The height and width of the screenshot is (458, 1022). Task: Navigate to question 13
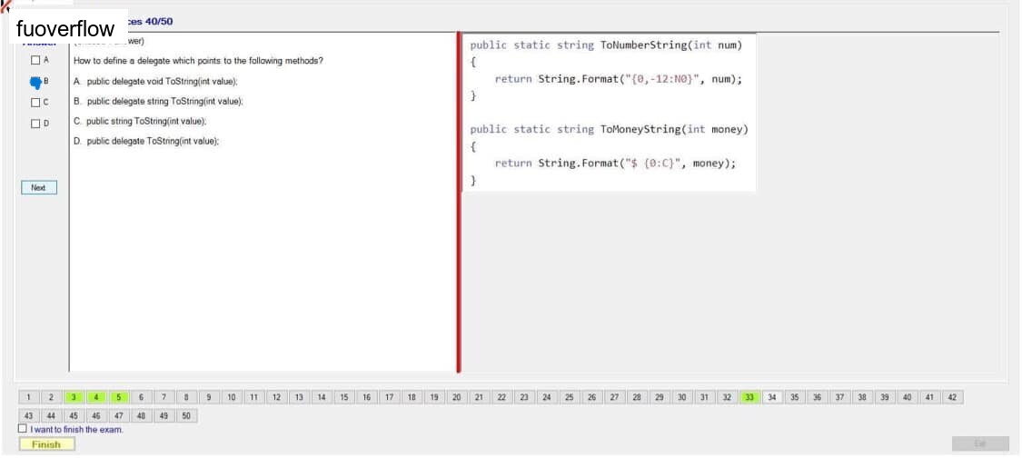299,397
